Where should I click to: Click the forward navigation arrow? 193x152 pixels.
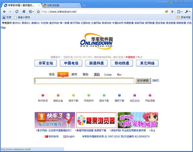(10, 12)
